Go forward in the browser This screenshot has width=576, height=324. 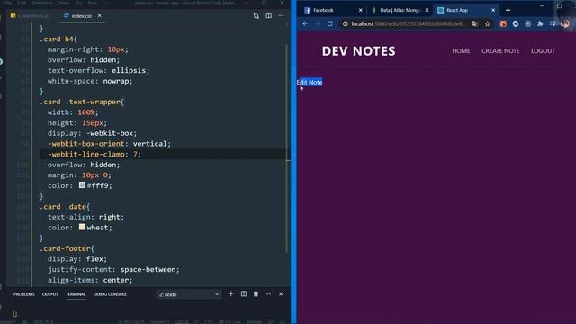[318, 23]
